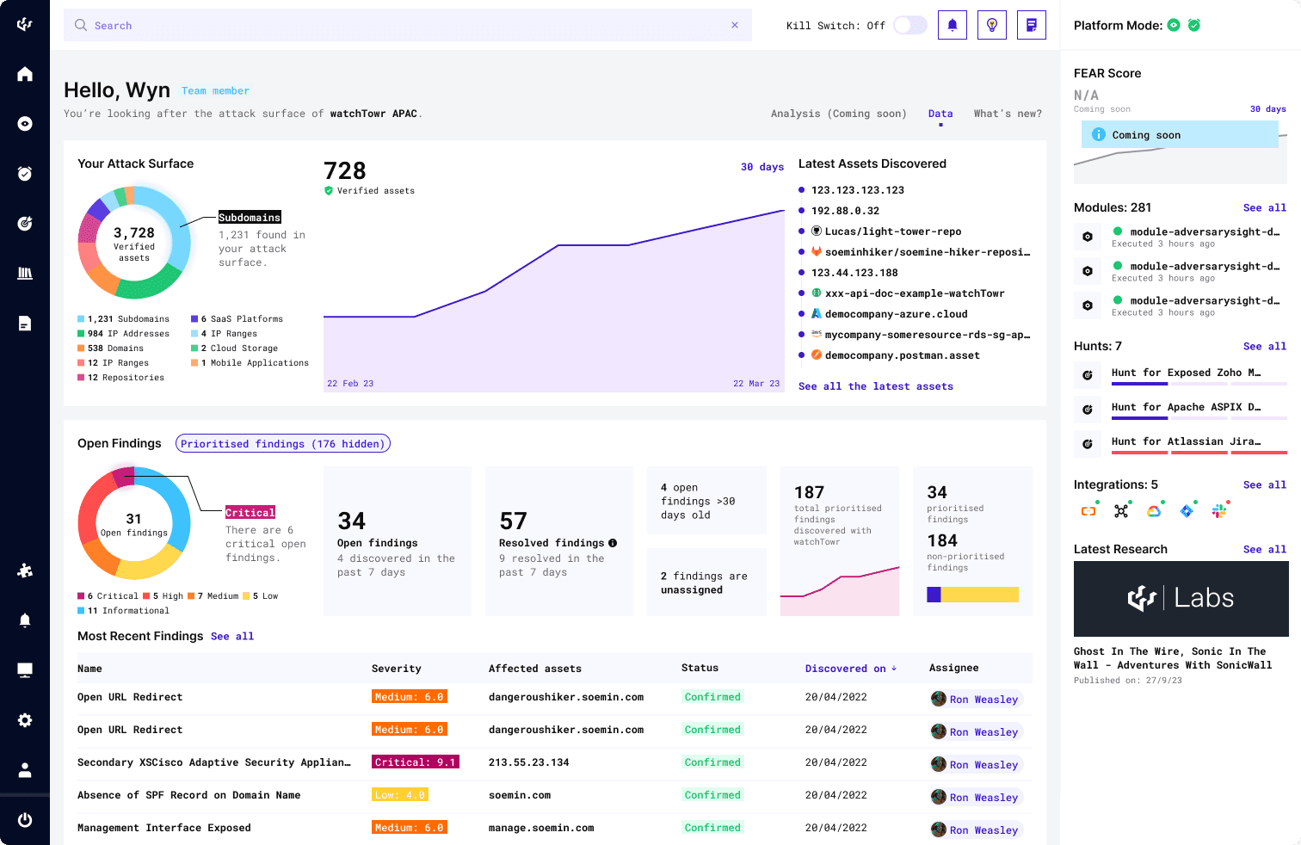Click the Platform Mode alarm clock icon

point(1194,25)
